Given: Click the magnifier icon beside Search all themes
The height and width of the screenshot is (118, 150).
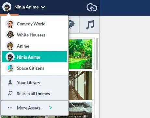Looking at the screenshot, I should pyautogui.click(x=10, y=93).
